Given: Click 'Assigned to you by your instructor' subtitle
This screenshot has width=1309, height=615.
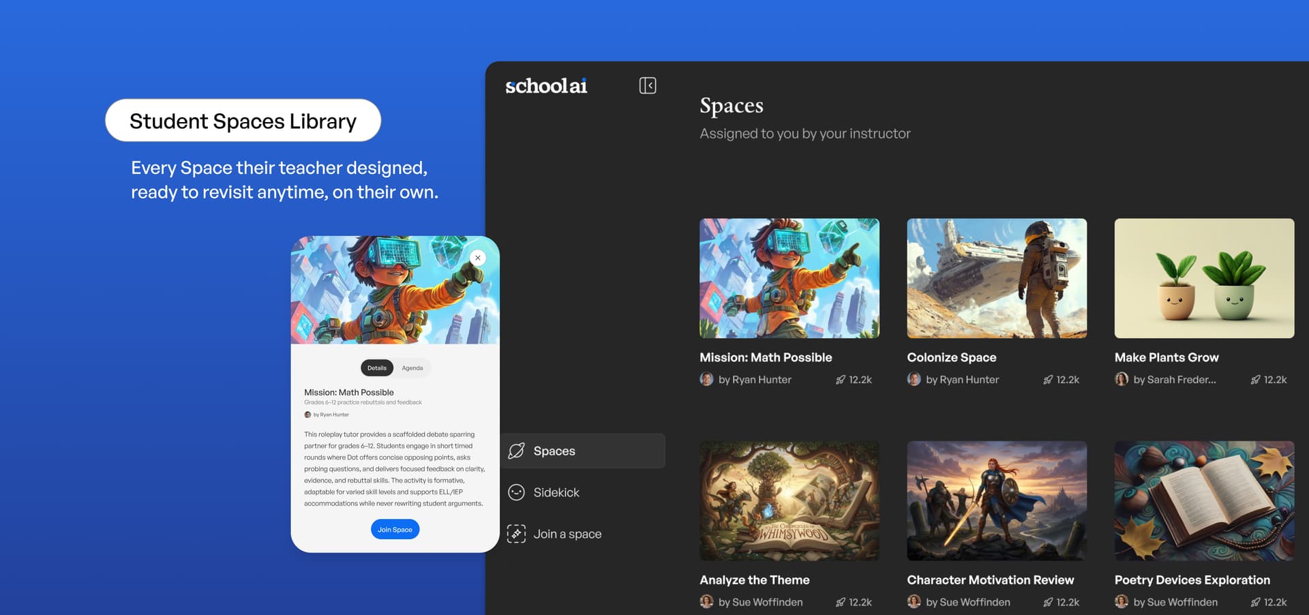Looking at the screenshot, I should (805, 134).
